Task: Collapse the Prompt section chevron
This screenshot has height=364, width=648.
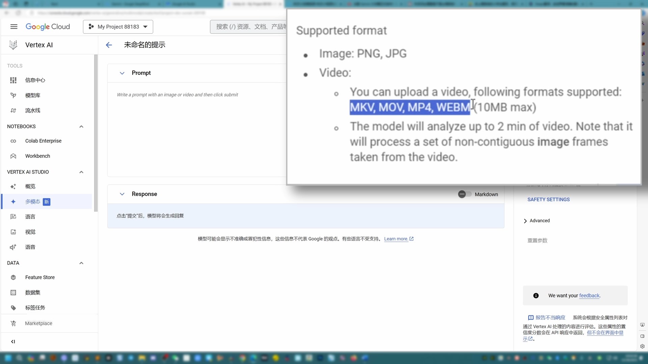Action: 122,73
